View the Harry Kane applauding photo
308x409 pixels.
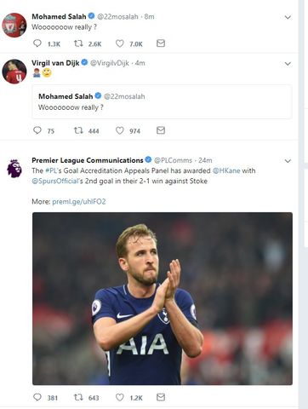tap(163, 298)
